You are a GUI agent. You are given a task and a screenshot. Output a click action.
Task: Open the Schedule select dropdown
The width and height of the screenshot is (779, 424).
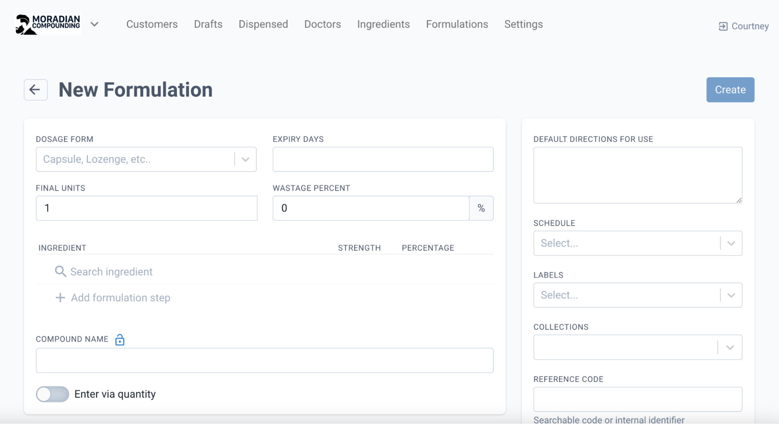coord(731,243)
